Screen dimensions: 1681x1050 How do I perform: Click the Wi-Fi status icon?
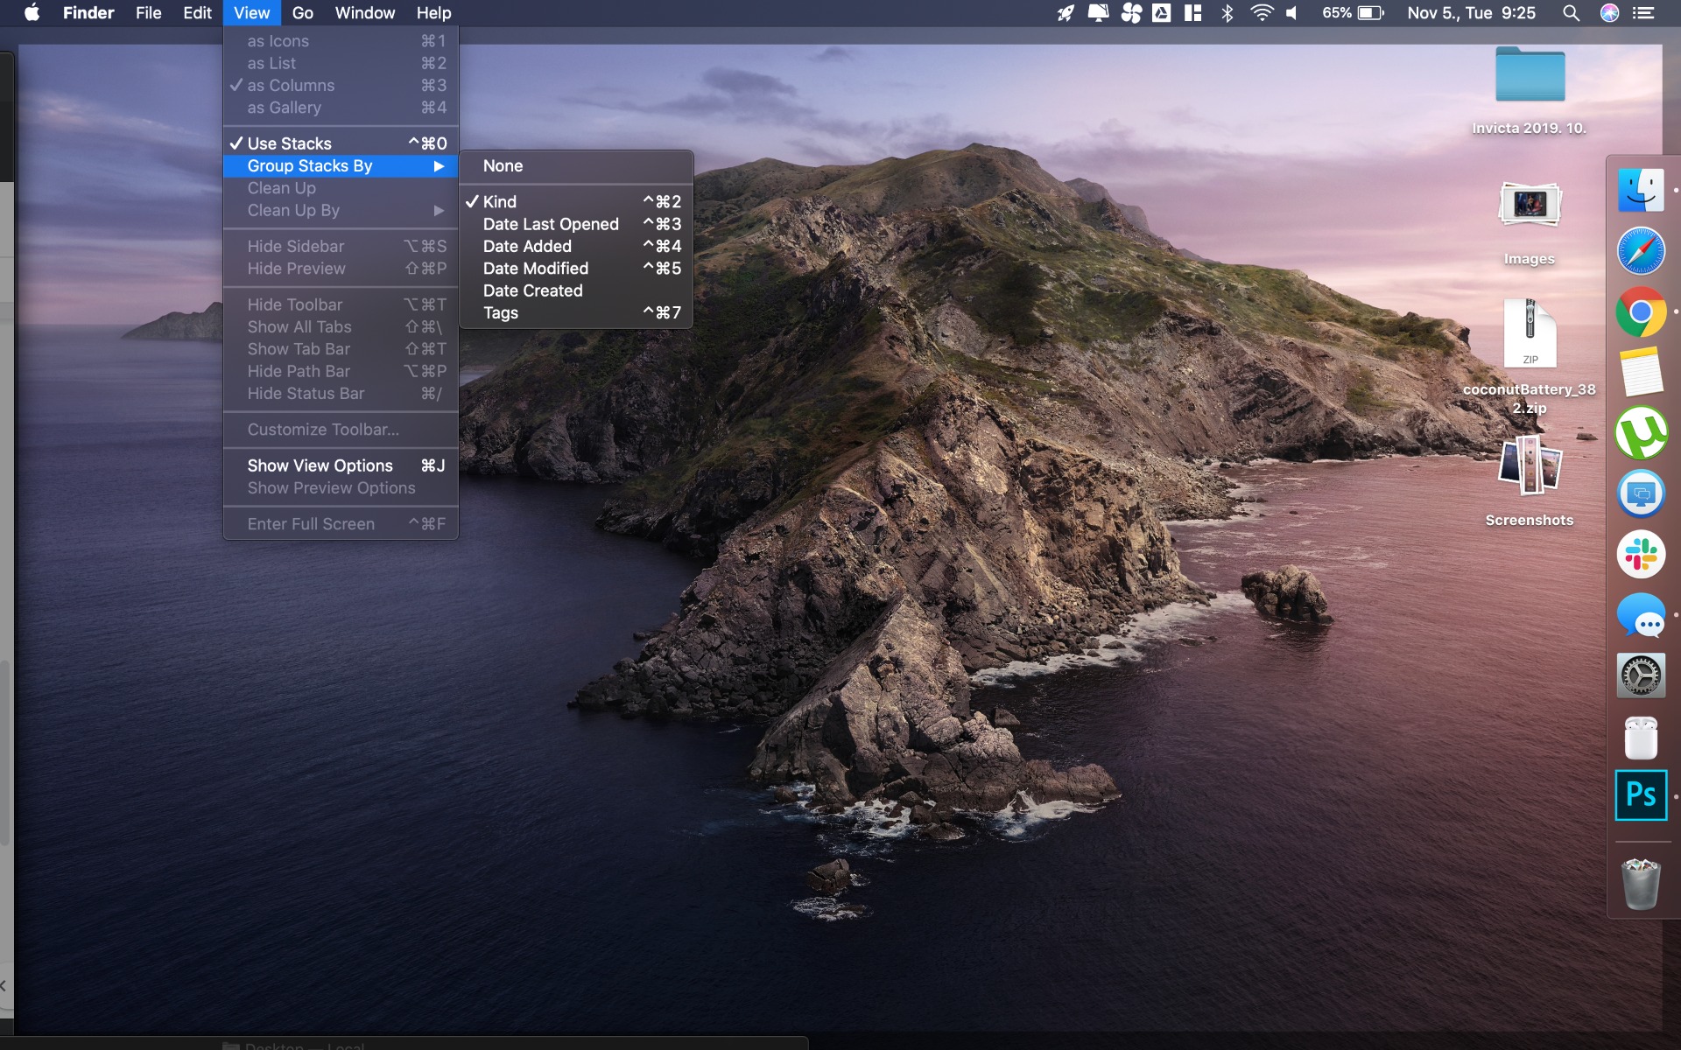[1262, 13]
